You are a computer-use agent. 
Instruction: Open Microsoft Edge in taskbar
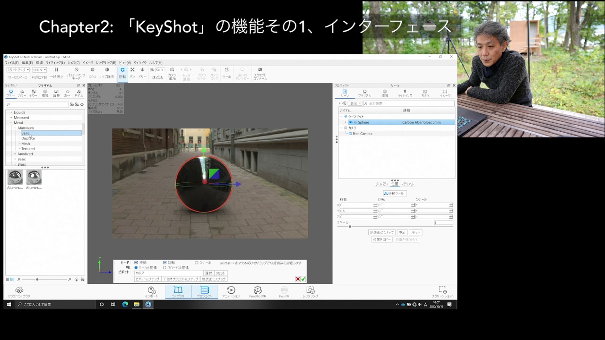coord(125,305)
